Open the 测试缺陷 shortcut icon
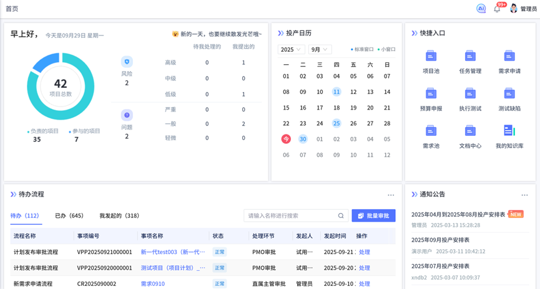The width and height of the screenshot is (540, 289). point(509,93)
